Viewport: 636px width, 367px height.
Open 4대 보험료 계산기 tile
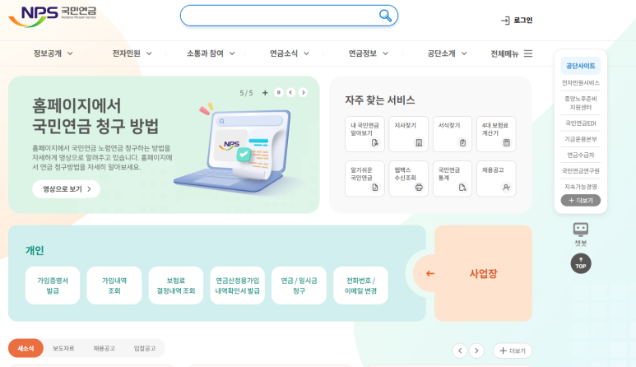pyautogui.click(x=496, y=134)
